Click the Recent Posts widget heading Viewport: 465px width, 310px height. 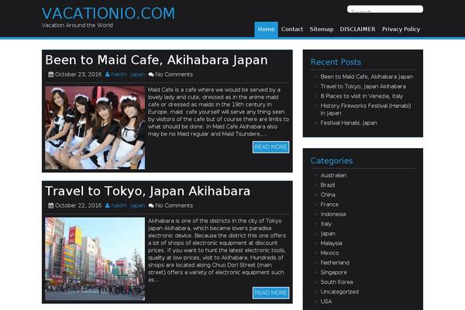336,62
